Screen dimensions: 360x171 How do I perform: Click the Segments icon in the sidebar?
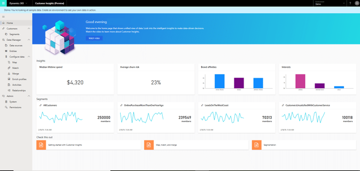pos(6,34)
